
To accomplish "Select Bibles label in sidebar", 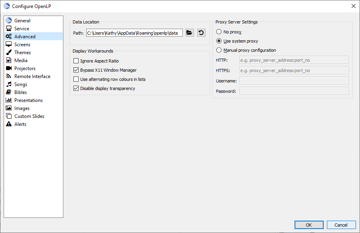I will 21,92.
